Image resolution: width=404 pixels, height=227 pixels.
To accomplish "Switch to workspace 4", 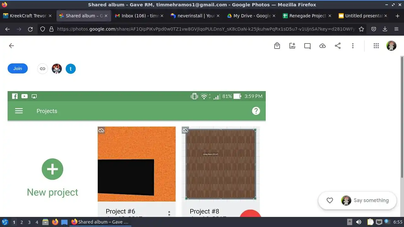I will tap(37, 222).
